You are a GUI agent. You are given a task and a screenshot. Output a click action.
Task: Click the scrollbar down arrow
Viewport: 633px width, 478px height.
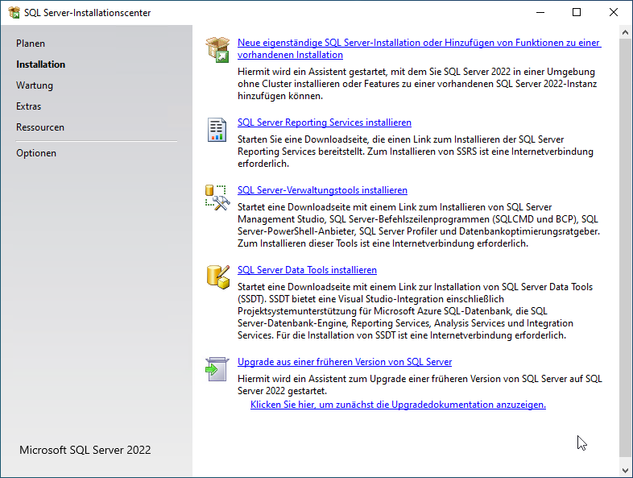pos(625,471)
